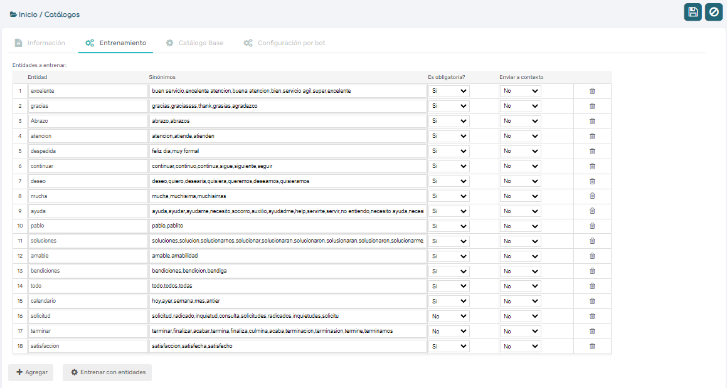This screenshot has height=388, width=727.
Task: Click 'Entrenar con entidades' button
Action: [x=107, y=372]
